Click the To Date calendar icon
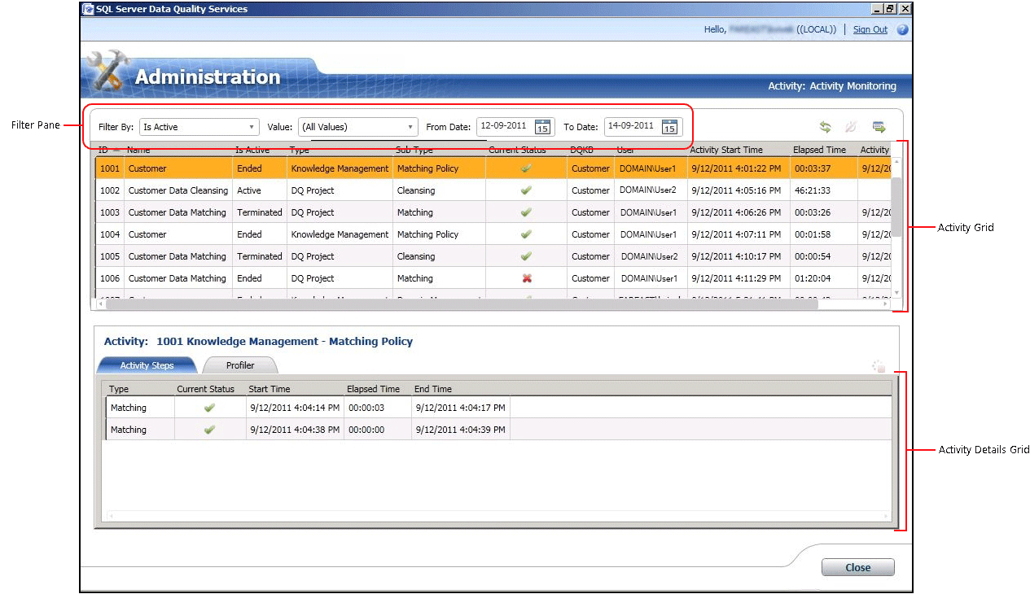The width and height of the screenshot is (1030, 594). (x=669, y=127)
